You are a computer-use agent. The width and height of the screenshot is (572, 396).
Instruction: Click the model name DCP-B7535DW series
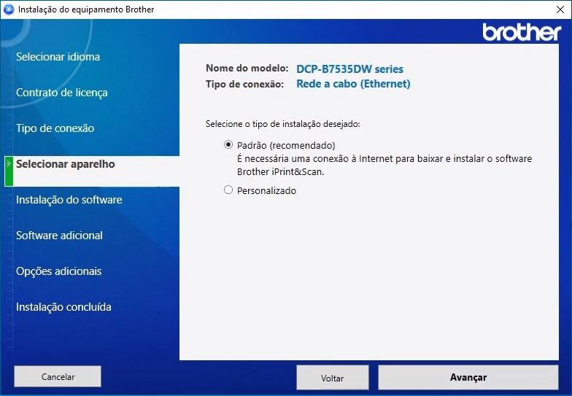tap(349, 69)
